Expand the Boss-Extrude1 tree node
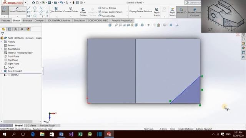 tap(2, 71)
